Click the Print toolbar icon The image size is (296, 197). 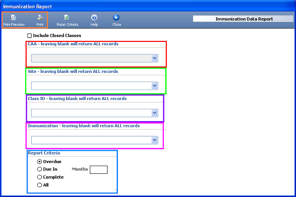[40, 20]
